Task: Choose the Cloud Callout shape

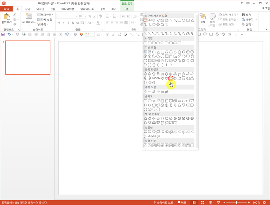Action: tap(158, 132)
